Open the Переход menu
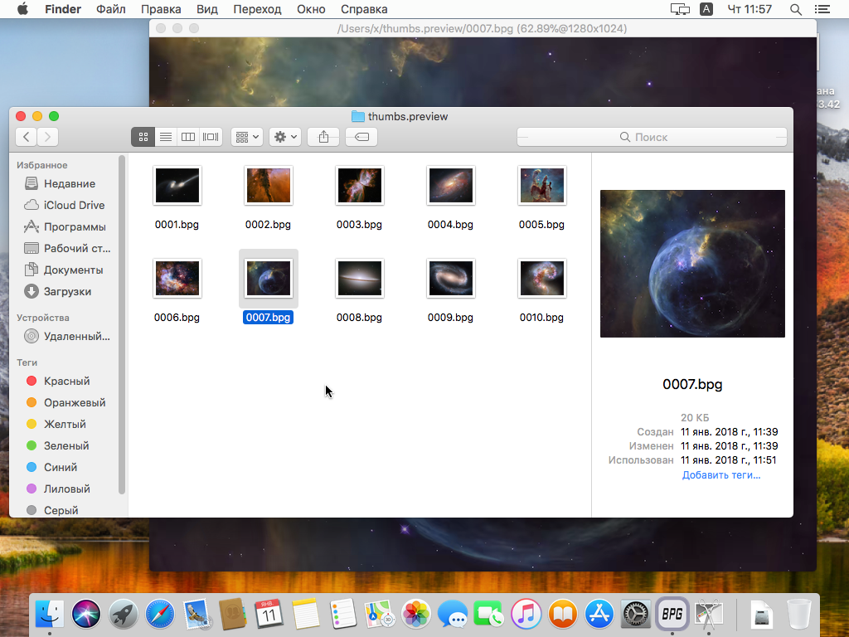 pos(257,9)
